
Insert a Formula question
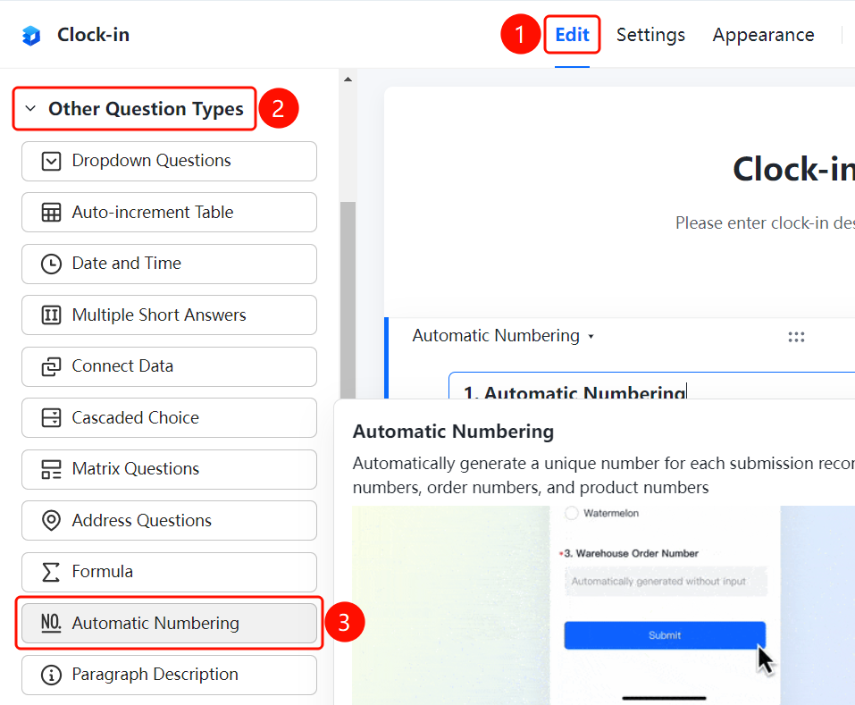tap(169, 572)
